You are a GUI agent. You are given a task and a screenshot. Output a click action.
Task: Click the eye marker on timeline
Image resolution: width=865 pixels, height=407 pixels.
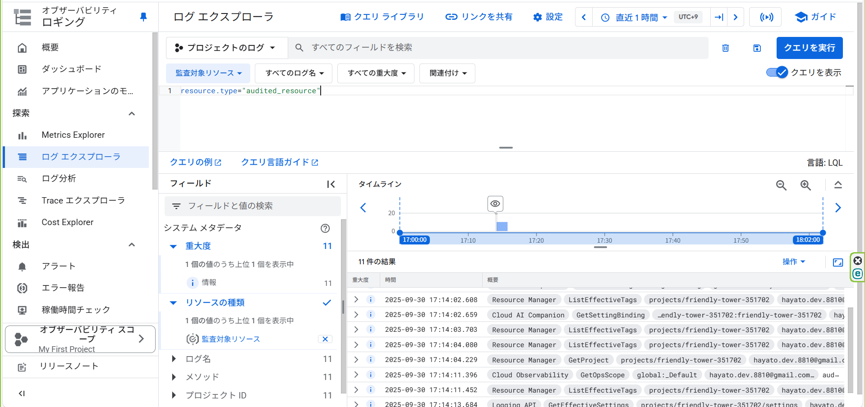[495, 203]
